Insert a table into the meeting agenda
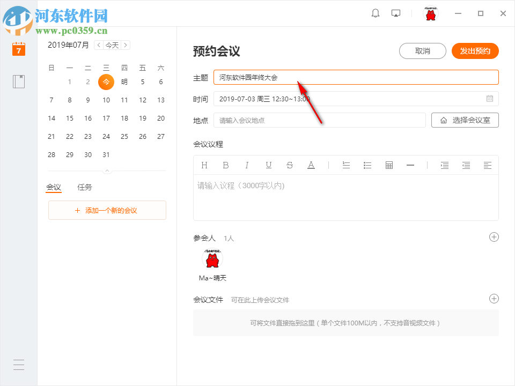This screenshot has width=515, height=386. [389, 165]
